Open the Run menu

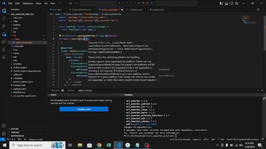(x=53, y=3)
